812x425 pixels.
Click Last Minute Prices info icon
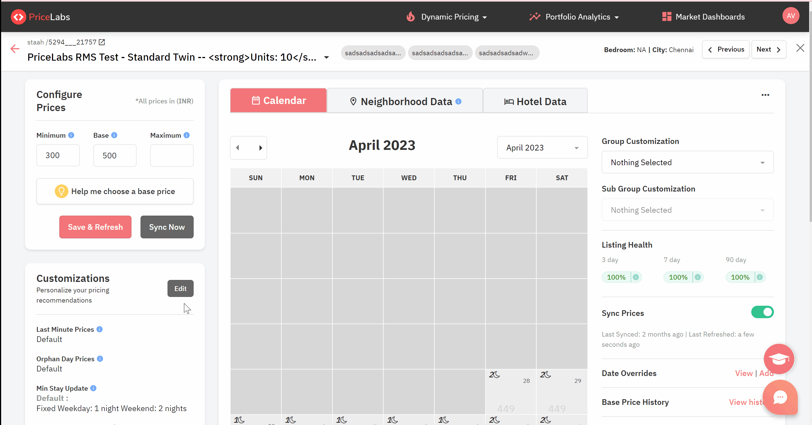click(100, 329)
